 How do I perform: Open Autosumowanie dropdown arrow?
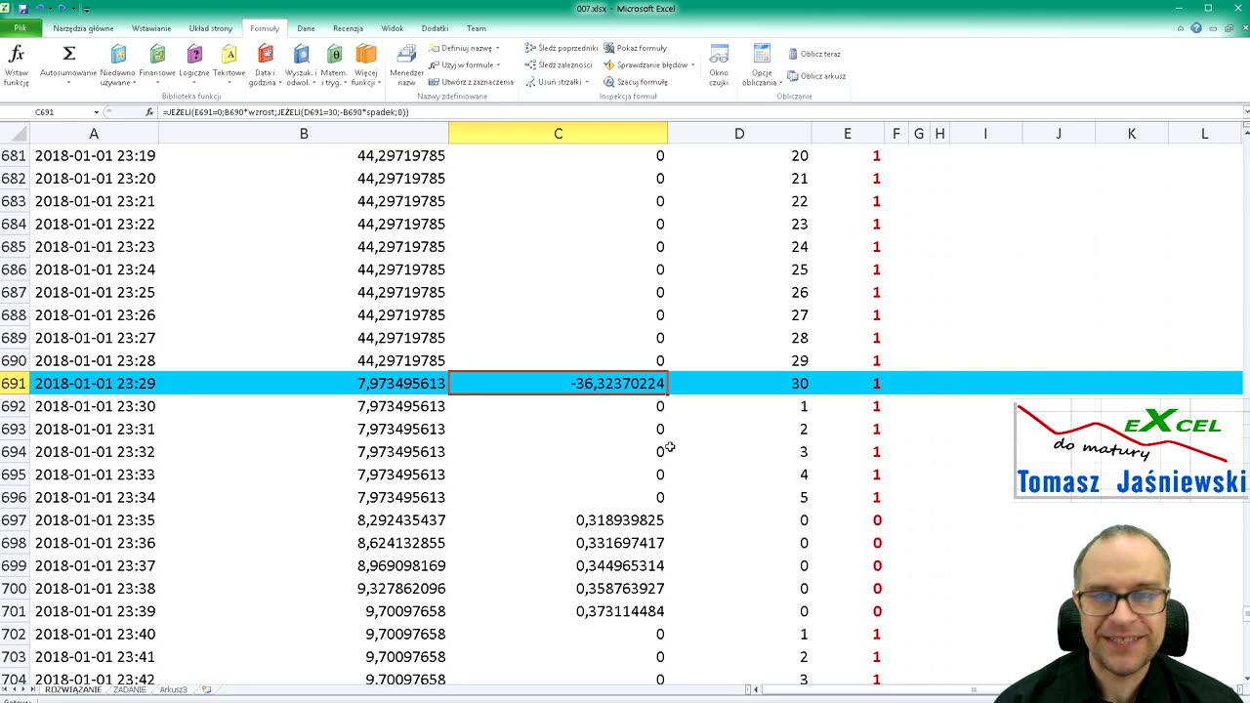[x=68, y=83]
